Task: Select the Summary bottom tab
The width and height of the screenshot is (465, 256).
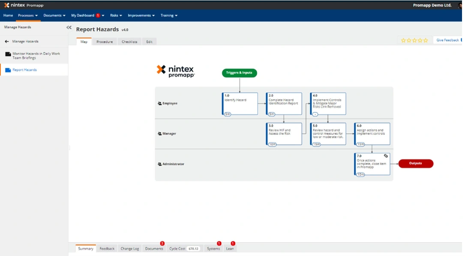Action: click(86, 249)
